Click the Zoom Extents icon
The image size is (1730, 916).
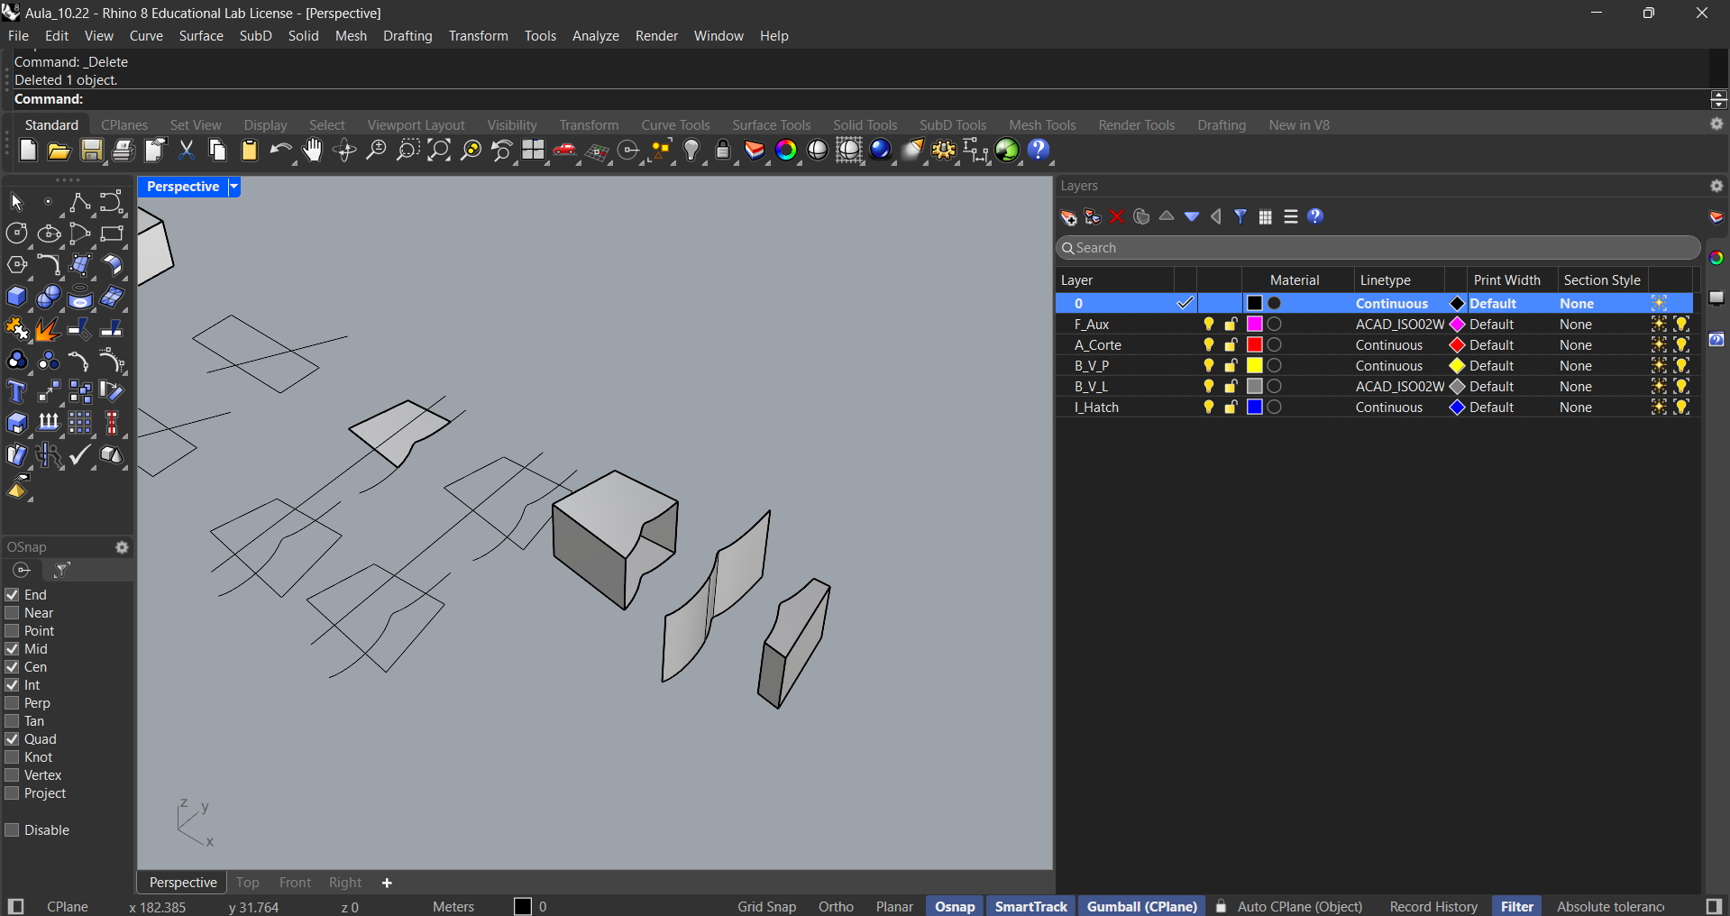click(x=439, y=151)
